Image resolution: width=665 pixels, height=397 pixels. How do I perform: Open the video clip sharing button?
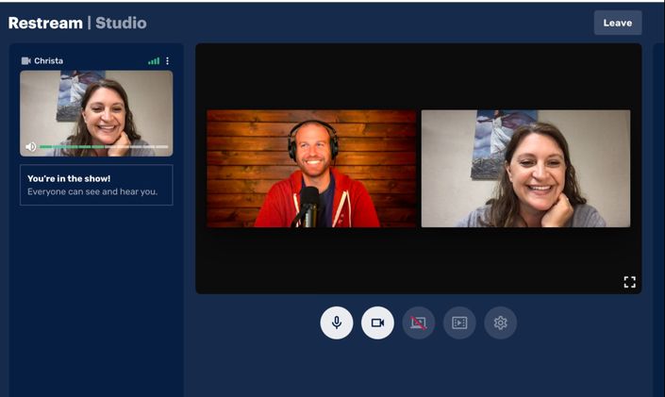(x=459, y=323)
